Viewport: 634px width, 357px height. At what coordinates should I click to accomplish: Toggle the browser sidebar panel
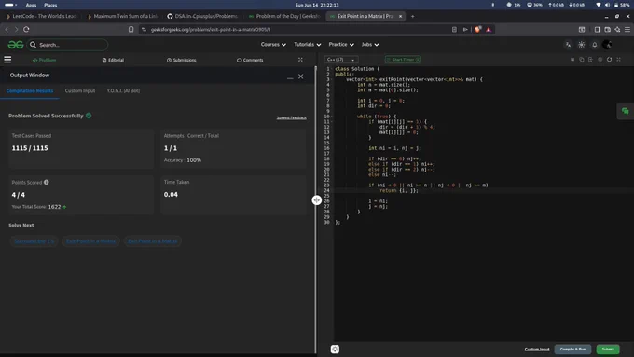click(x=598, y=29)
